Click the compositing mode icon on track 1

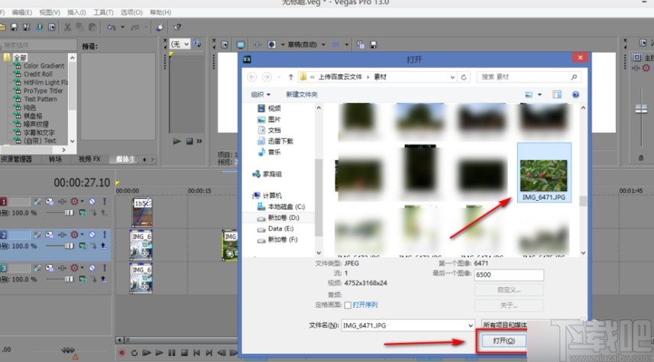(x=83, y=213)
